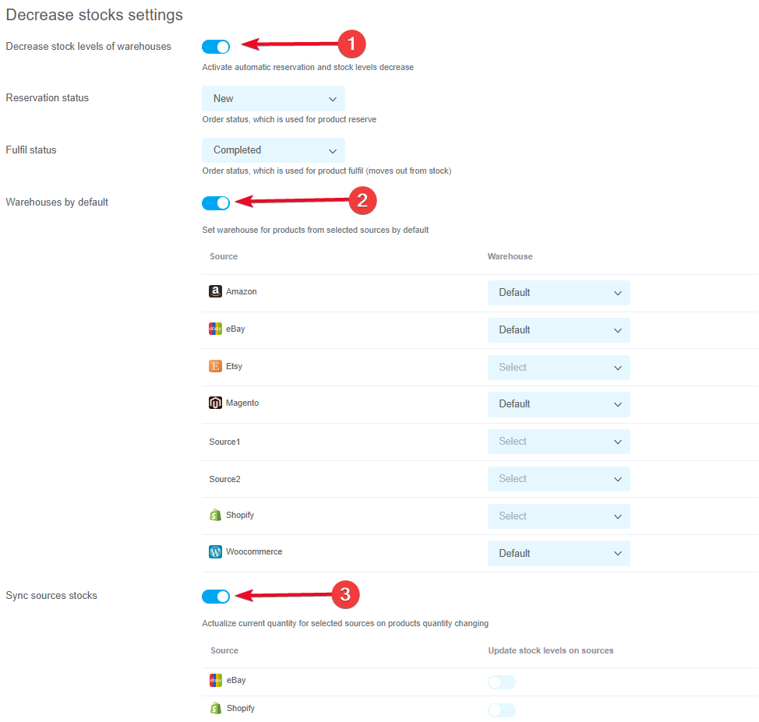Click the Etsy logo icon
This screenshot has height=722, width=759.
(x=215, y=366)
